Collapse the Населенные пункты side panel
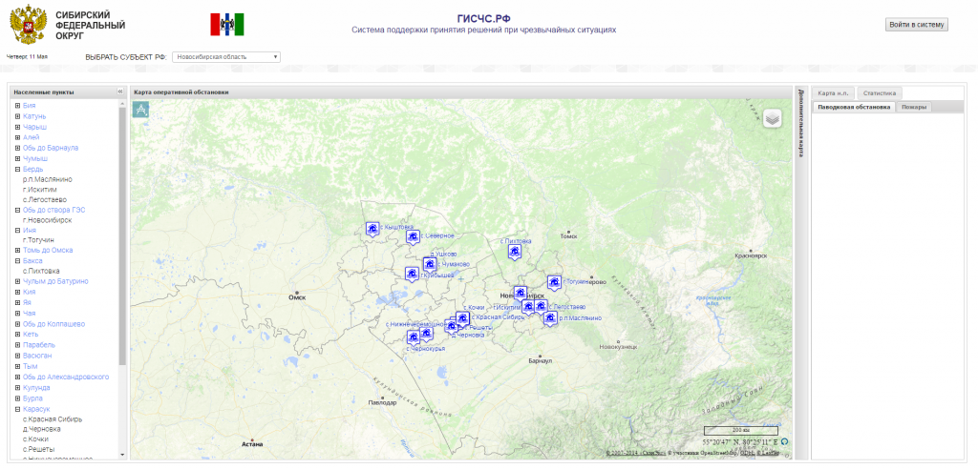978x469 pixels. 120,92
